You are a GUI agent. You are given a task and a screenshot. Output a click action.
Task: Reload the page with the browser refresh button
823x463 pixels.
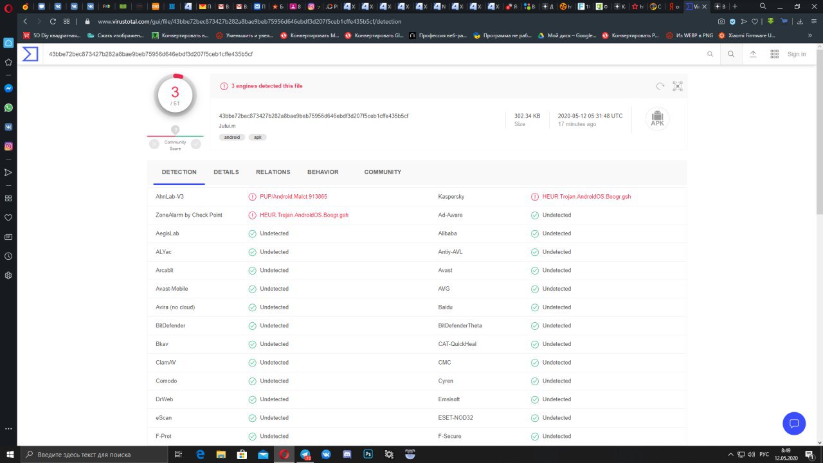pyautogui.click(x=52, y=21)
